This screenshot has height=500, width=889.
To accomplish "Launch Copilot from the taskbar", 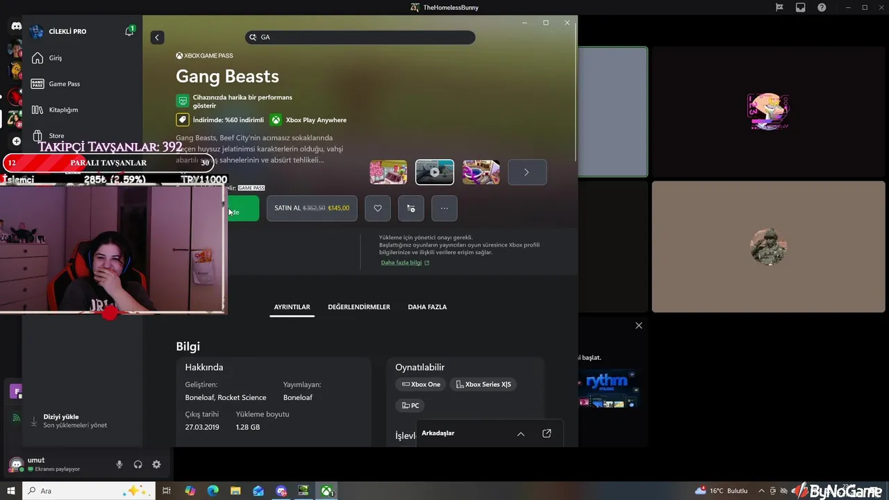I will pyautogui.click(x=190, y=491).
